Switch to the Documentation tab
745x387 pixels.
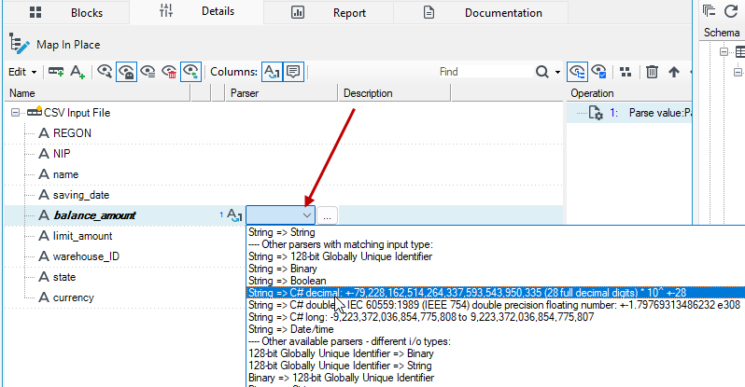pyautogui.click(x=481, y=12)
